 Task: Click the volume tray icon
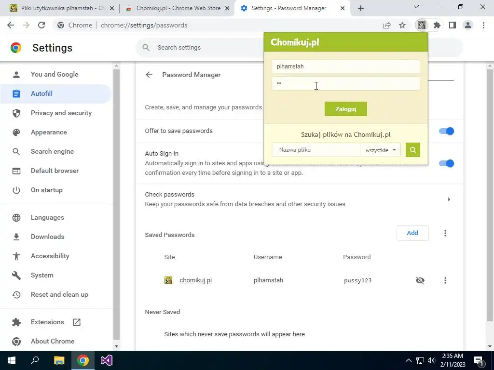coord(431,360)
